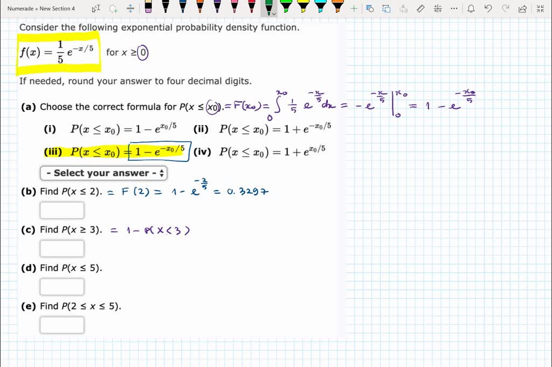This screenshot has width=552, height=367.
Task: Open notifications via the bell icon
Action: (x=471, y=8)
